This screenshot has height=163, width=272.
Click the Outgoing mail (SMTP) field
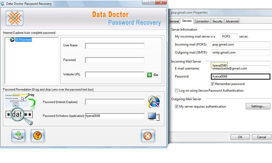click(240, 52)
